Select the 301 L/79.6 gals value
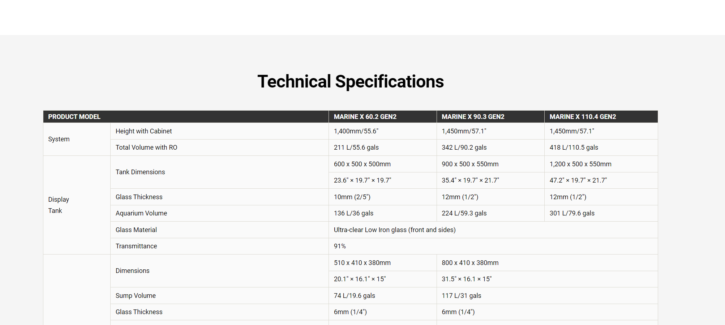 click(x=572, y=213)
